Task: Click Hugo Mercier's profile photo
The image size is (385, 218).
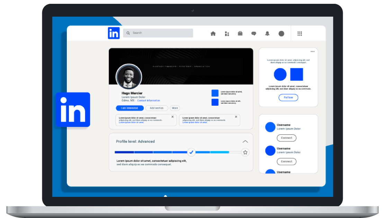Action: (x=129, y=77)
